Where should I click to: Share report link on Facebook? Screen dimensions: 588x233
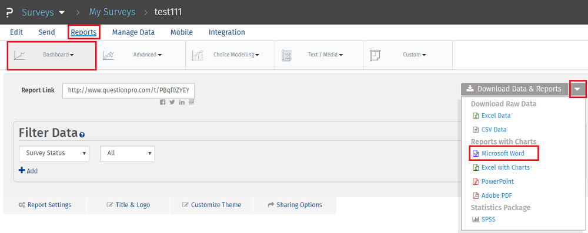point(162,102)
